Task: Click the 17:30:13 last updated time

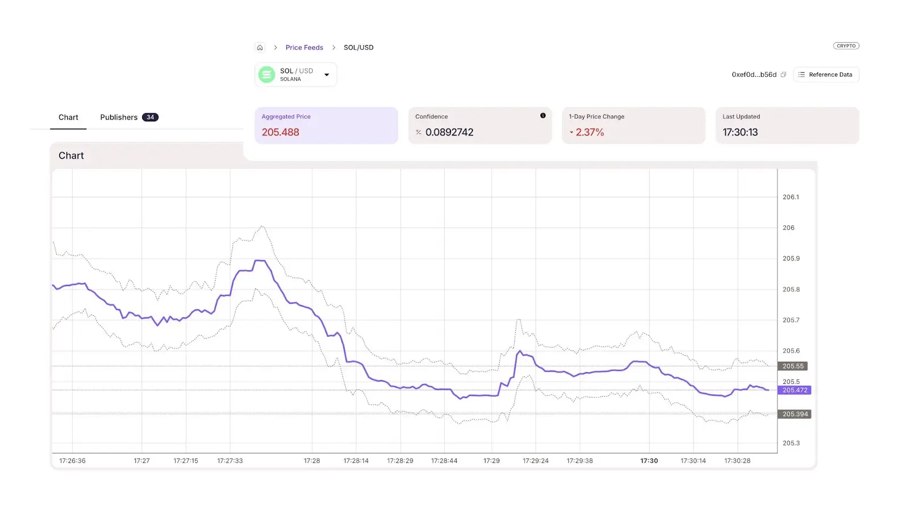Action: tap(740, 132)
